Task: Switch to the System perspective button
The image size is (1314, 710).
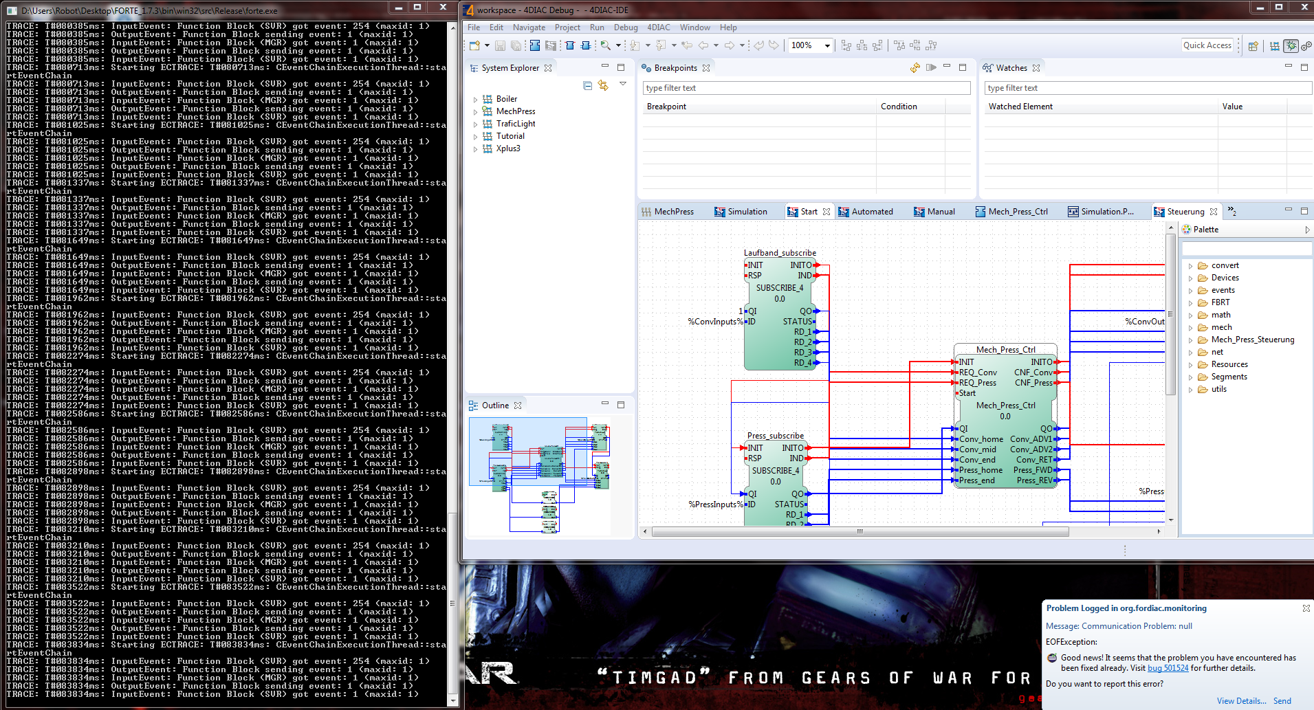Action: click(x=1275, y=46)
